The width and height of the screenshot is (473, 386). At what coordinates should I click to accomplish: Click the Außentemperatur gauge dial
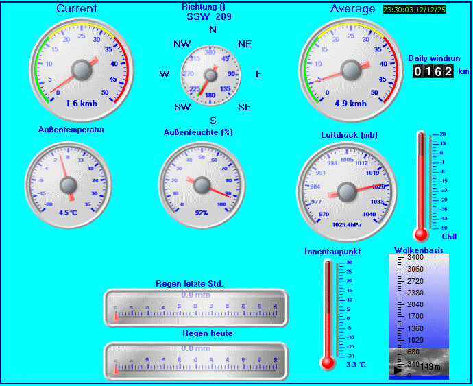point(68,183)
